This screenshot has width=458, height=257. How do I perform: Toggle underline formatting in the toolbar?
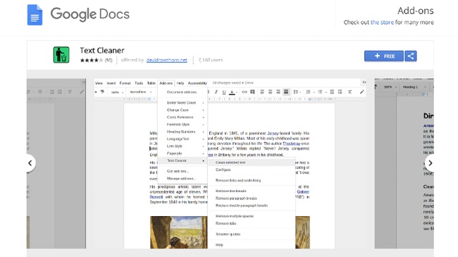point(224,92)
